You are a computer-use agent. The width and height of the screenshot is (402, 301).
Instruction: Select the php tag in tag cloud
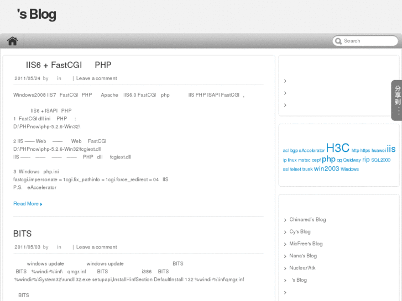coord(328,159)
